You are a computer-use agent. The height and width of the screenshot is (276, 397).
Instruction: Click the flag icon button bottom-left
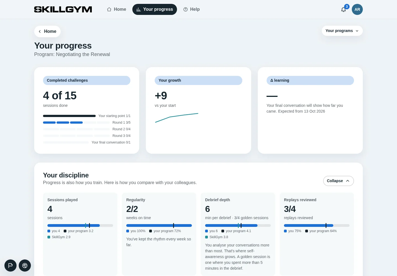(10, 266)
